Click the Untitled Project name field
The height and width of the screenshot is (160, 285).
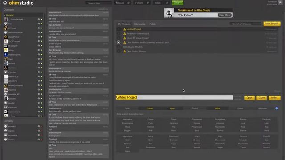(x=174, y=97)
